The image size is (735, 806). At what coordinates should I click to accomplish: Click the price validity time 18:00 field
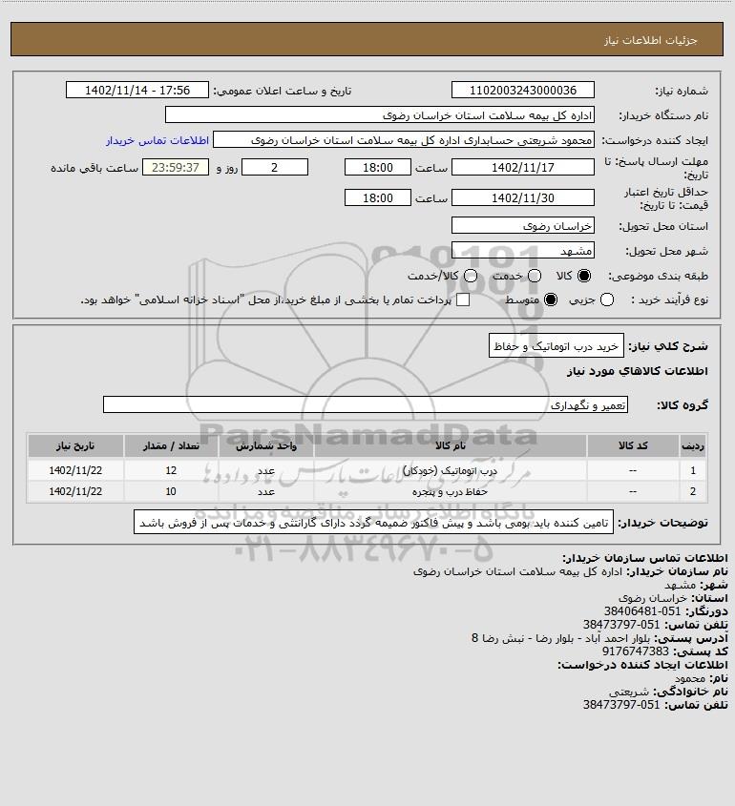(x=378, y=197)
